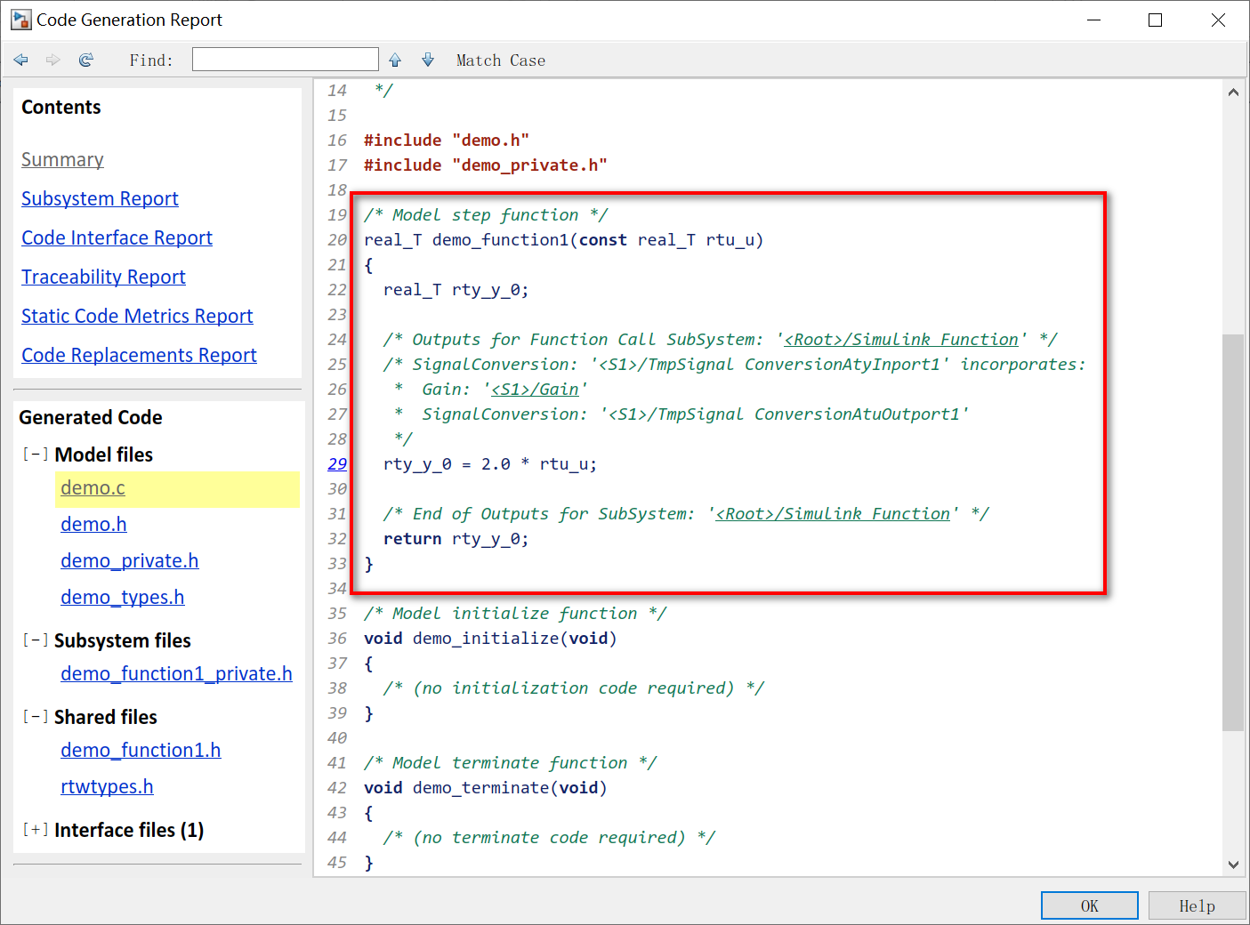This screenshot has height=925, width=1250.
Task: Collapse the Subsystem files section
Action: click(x=35, y=639)
